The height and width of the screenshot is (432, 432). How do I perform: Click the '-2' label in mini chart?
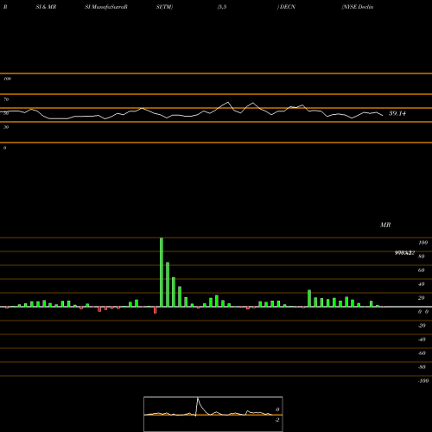pyautogui.click(x=276, y=420)
